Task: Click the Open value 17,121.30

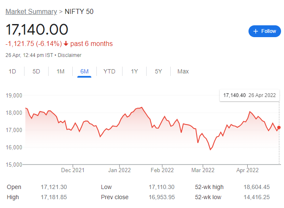Action: tap(54, 187)
